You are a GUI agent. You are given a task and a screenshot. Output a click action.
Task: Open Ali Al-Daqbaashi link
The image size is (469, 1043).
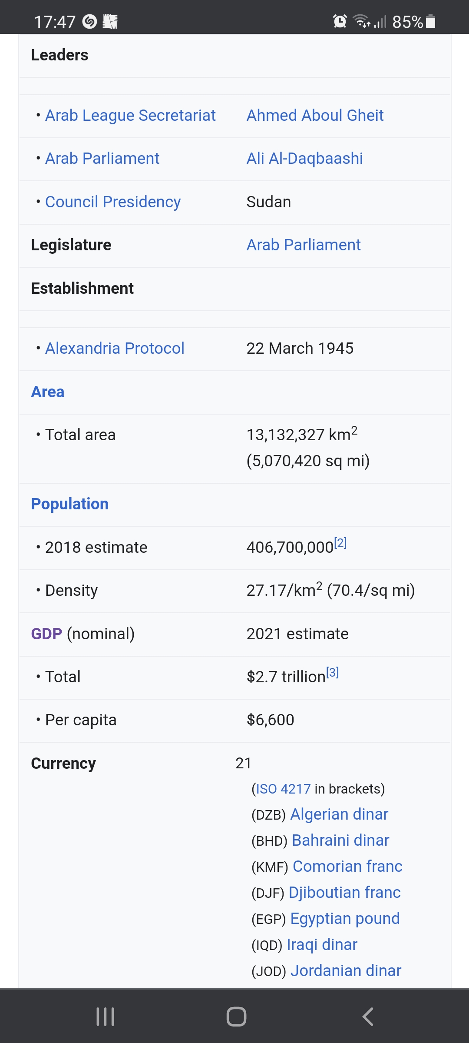pos(304,159)
